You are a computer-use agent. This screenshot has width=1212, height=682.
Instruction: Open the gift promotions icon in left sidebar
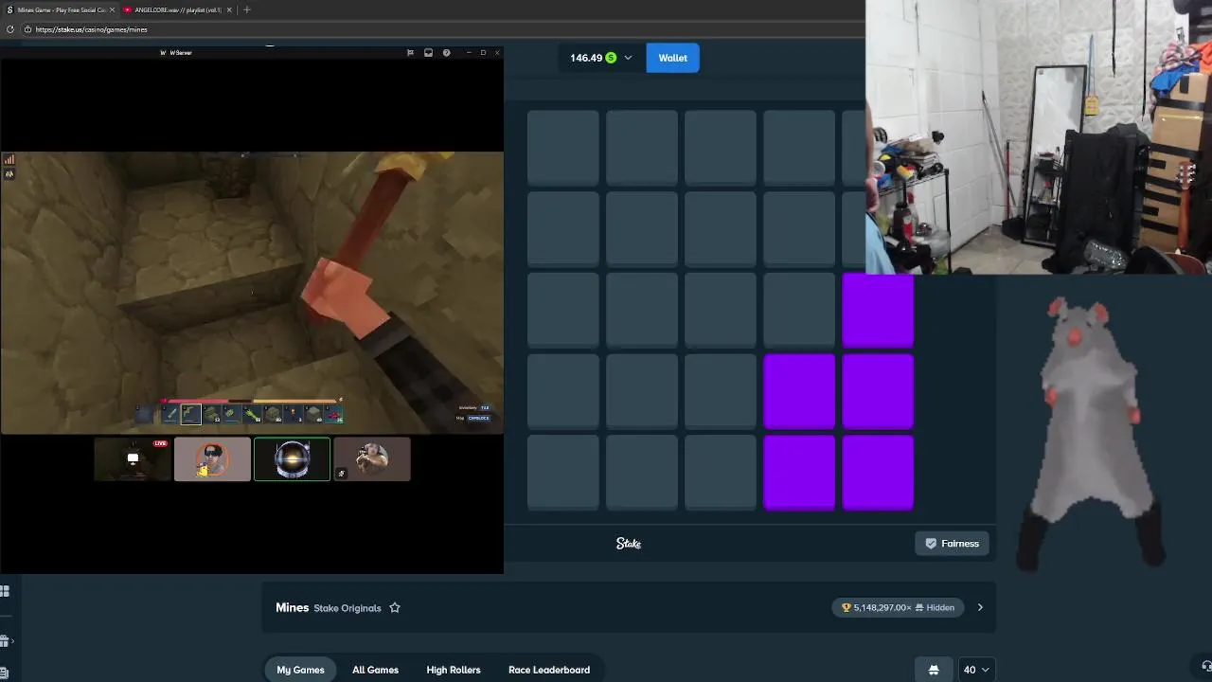click(5, 641)
